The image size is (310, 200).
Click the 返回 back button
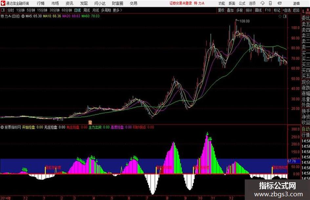(x=296, y=10)
